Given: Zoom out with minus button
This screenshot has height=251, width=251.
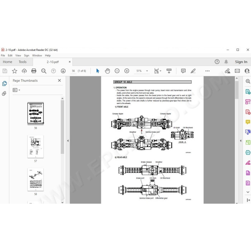Looking at the screenshot, I should pyautogui.click(x=117, y=71).
